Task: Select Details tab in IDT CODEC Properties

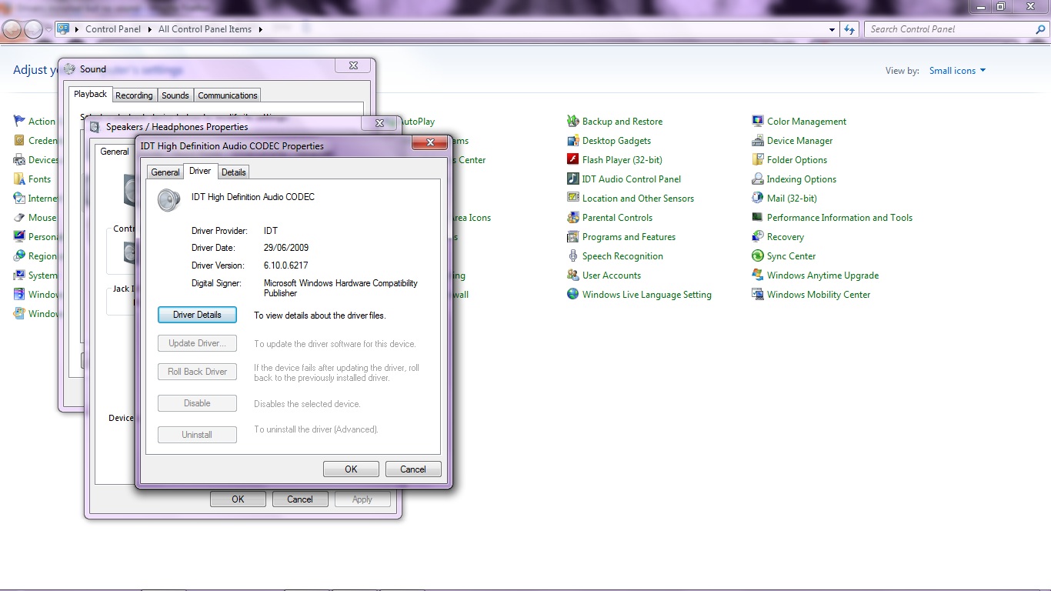Action: pyautogui.click(x=234, y=172)
